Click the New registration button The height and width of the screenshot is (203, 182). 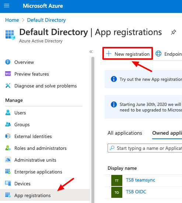click(x=127, y=54)
